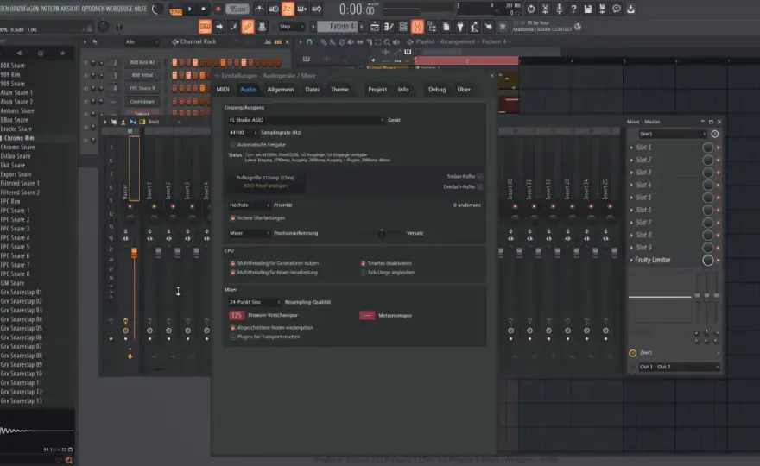Click the 125 Browser-Vorschauspur box
This screenshot has width=760, height=466.
pyautogui.click(x=237, y=315)
